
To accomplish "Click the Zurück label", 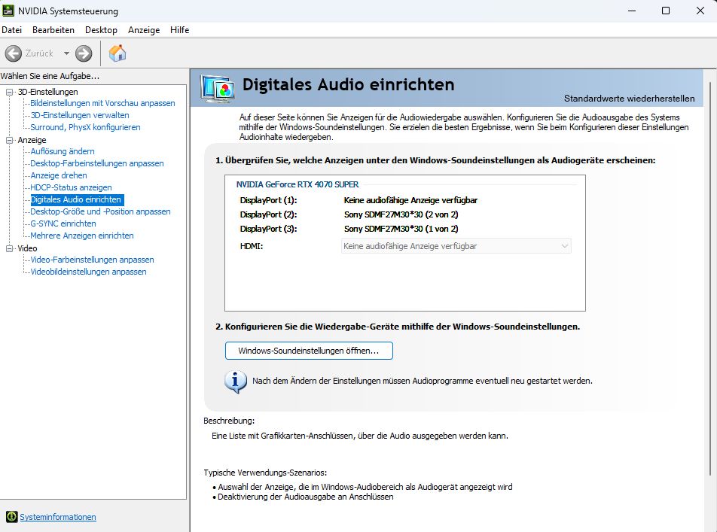I will [x=39, y=53].
